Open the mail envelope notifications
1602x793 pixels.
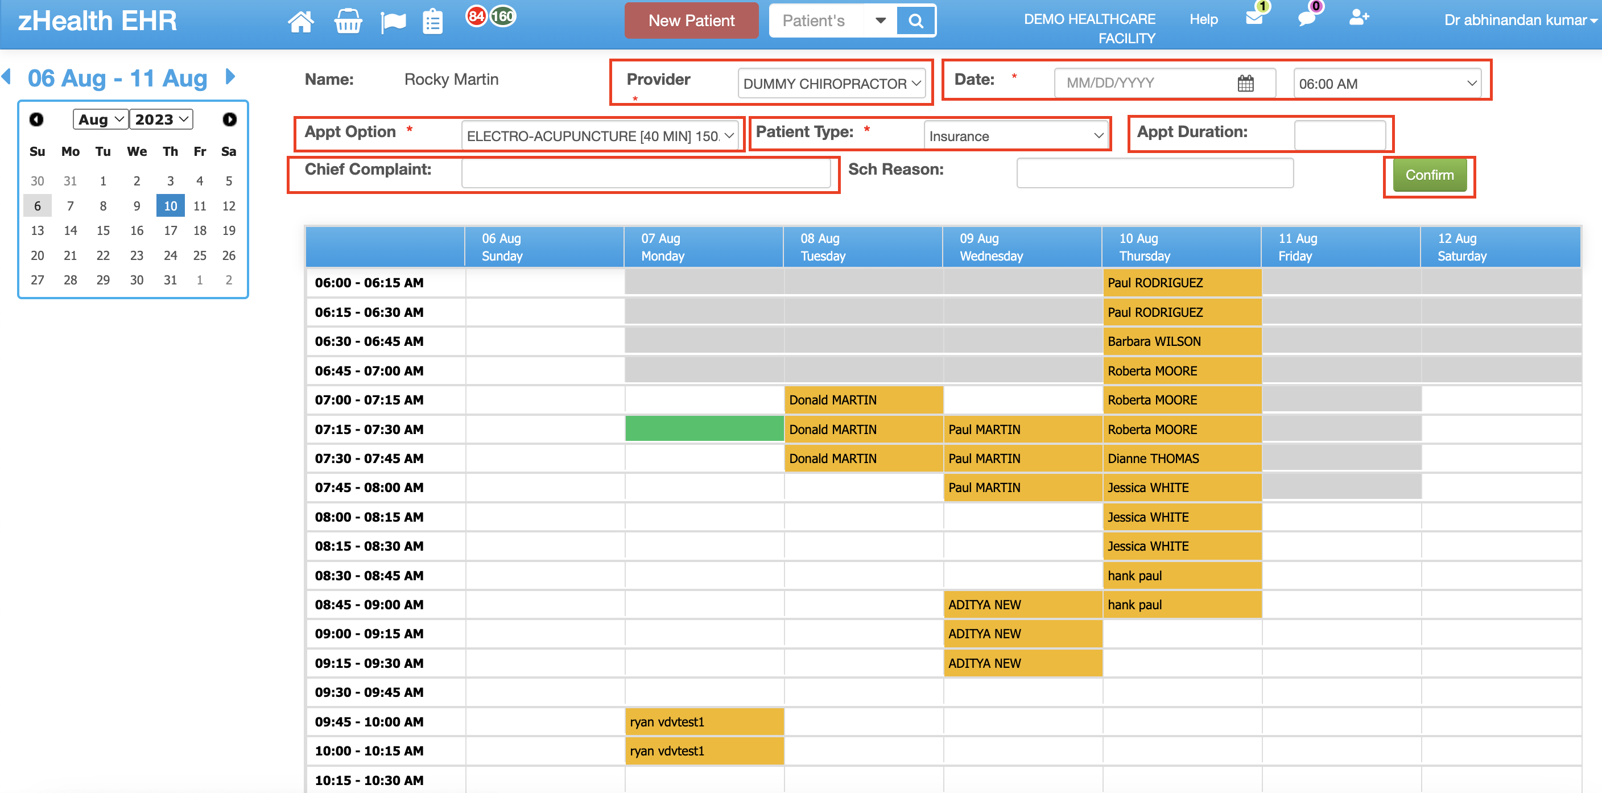[1254, 18]
